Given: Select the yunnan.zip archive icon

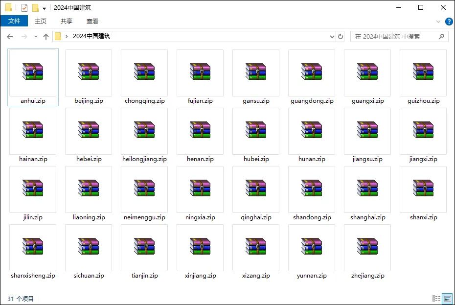Looking at the screenshot, I should (311, 246).
